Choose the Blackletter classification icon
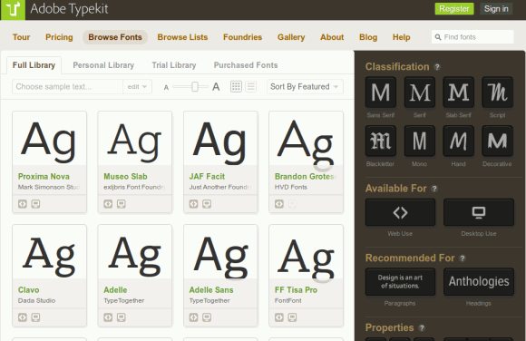This screenshot has height=341, width=526. (381, 141)
